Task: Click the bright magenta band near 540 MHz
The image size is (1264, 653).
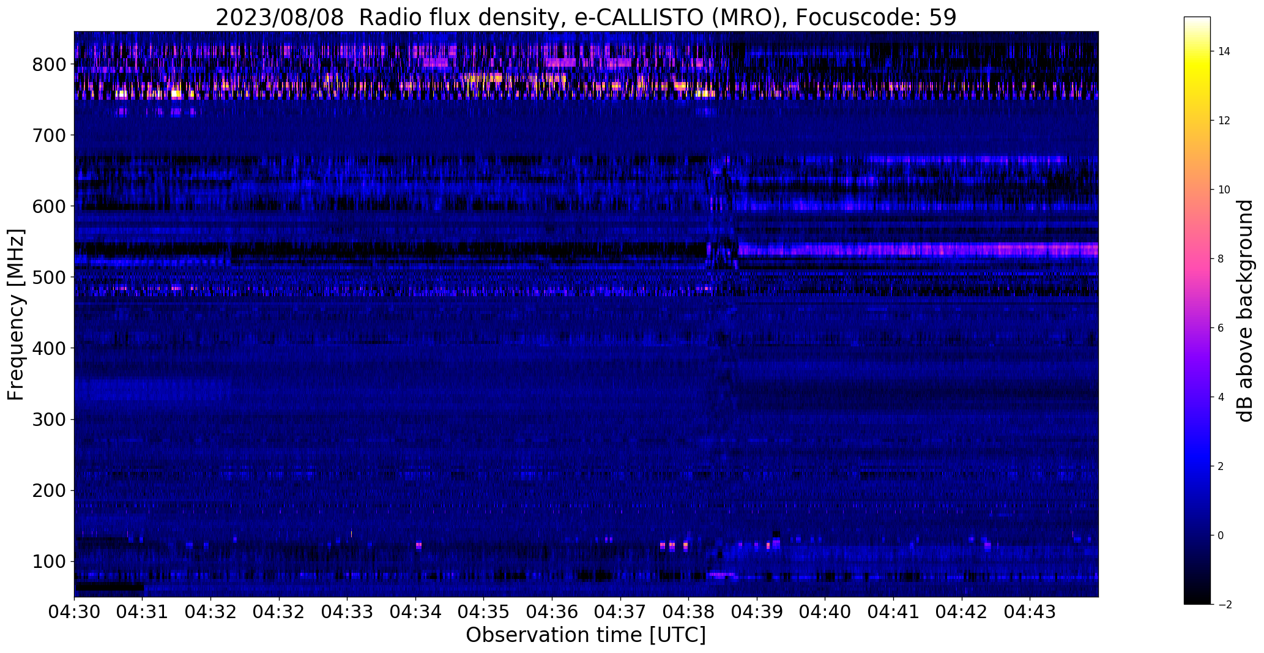Action: coord(918,250)
